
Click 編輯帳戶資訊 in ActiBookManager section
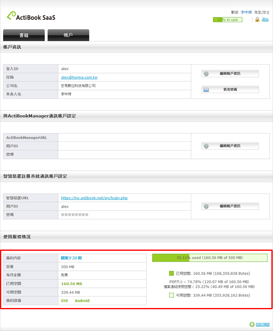click(x=230, y=146)
